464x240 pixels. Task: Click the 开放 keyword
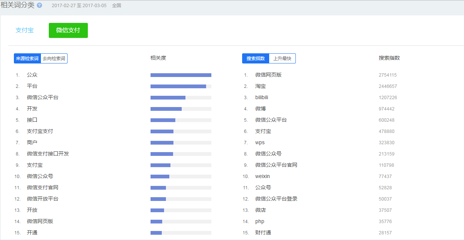[32, 210]
